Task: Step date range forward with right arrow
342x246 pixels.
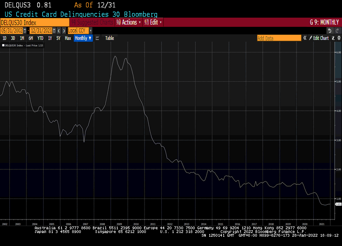Action: click(x=64, y=30)
